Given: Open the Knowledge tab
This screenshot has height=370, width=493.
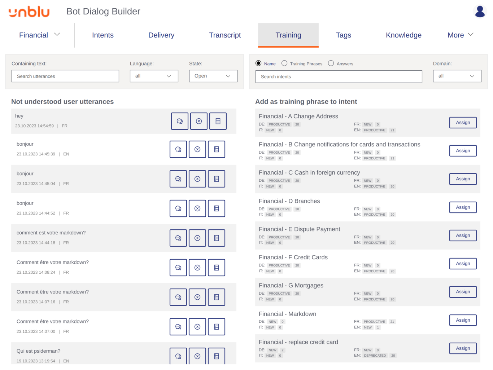Looking at the screenshot, I should point(403,35).
